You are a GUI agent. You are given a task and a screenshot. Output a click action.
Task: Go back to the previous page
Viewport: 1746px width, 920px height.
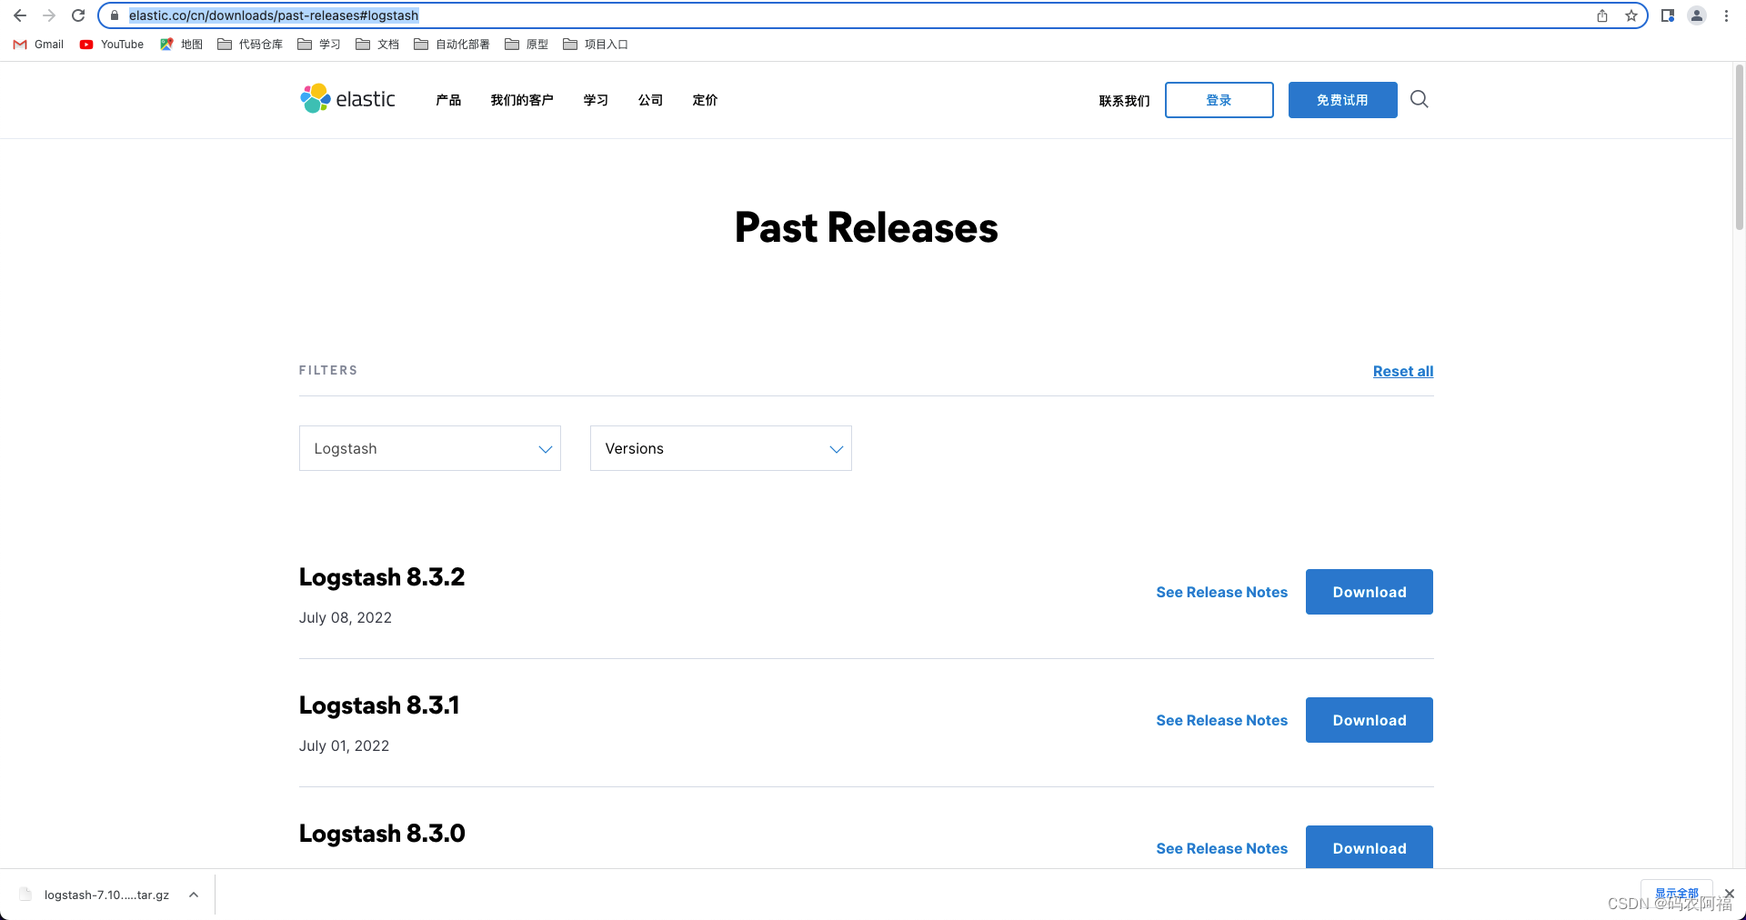tap(20, 15)
